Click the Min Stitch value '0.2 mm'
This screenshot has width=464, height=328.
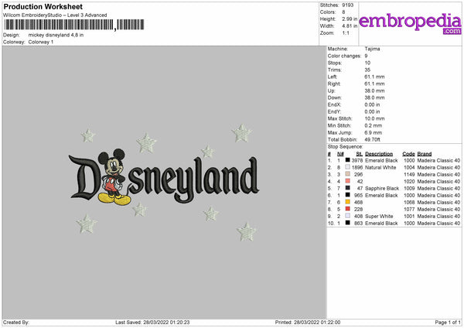click(373, 125)
